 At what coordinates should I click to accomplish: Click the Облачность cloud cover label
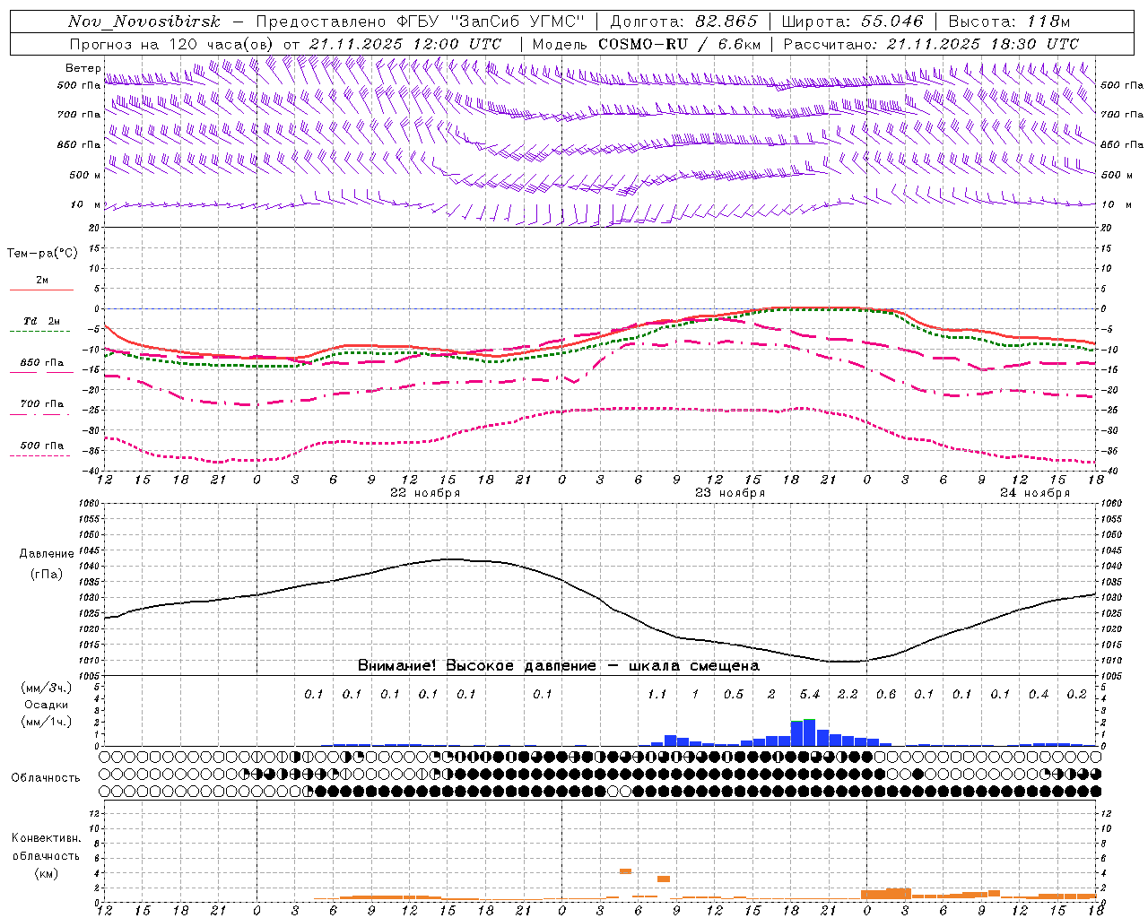[46, 777]
